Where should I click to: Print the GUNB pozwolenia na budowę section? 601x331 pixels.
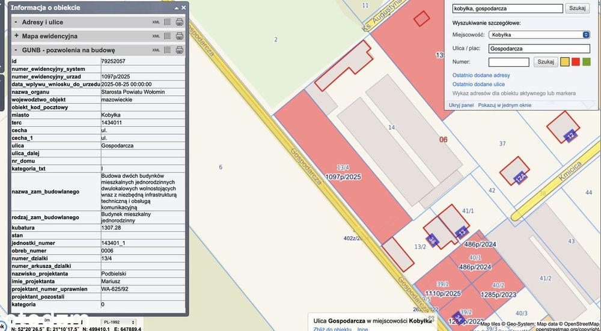(x=179, y=50)
